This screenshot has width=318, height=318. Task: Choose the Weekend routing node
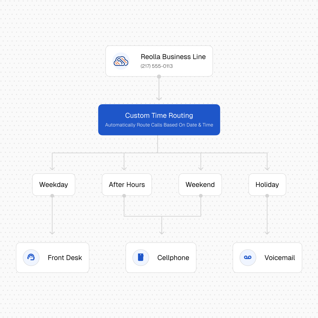click(x=200, y=185)
